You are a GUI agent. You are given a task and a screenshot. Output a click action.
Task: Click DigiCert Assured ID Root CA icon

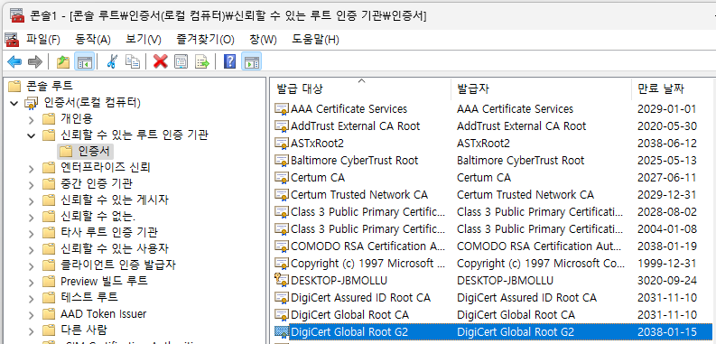[282, 298]
